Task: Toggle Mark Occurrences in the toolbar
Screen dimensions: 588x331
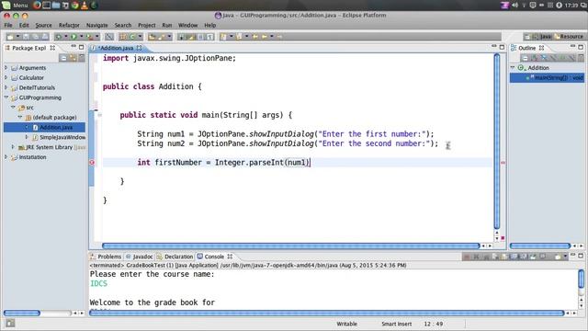Action: point(192,37)
